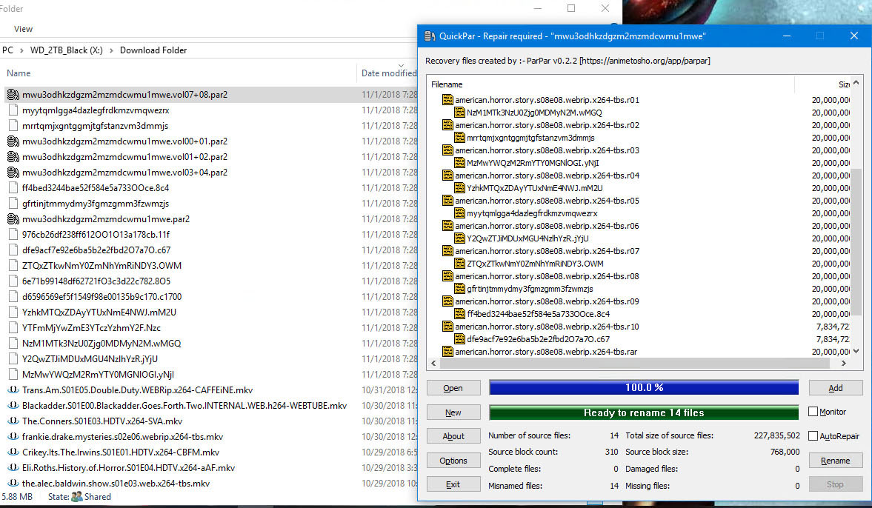Image resolution: width=872 pixels, height=508 pixels.
Task: Open the View menu in File Explorer
Action: pyautogui.click(x=24, y=29)
